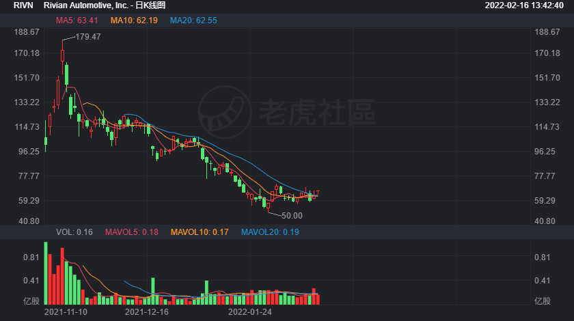Click left axis price 151.70
Screen dimensions: 574x321
27,78
